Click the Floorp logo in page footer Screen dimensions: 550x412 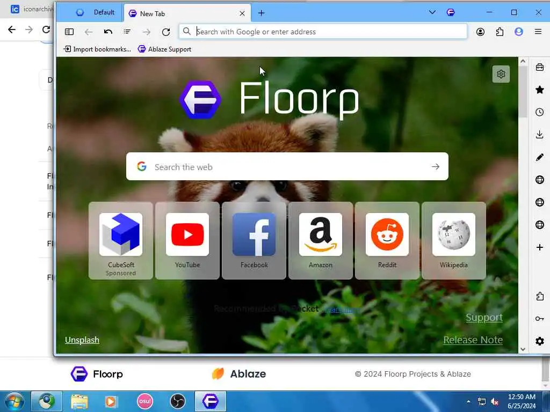click(97, 374)
